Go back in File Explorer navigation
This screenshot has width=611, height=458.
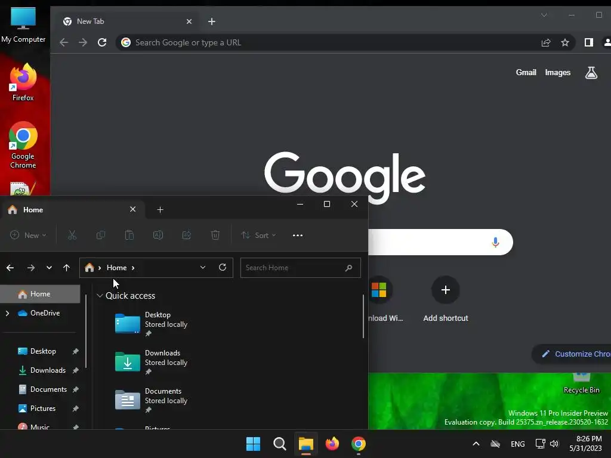pyautogui.click(x=10, y=268)
